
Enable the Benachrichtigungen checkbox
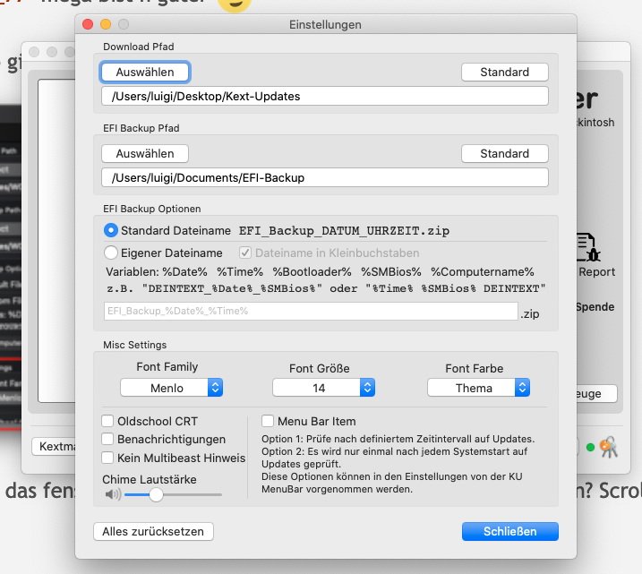click(107, 439)
